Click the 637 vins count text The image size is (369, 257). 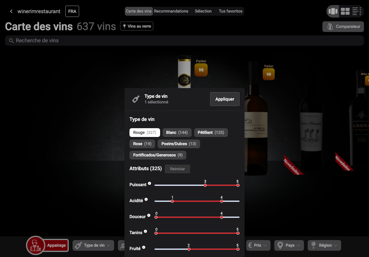point(96,26)
